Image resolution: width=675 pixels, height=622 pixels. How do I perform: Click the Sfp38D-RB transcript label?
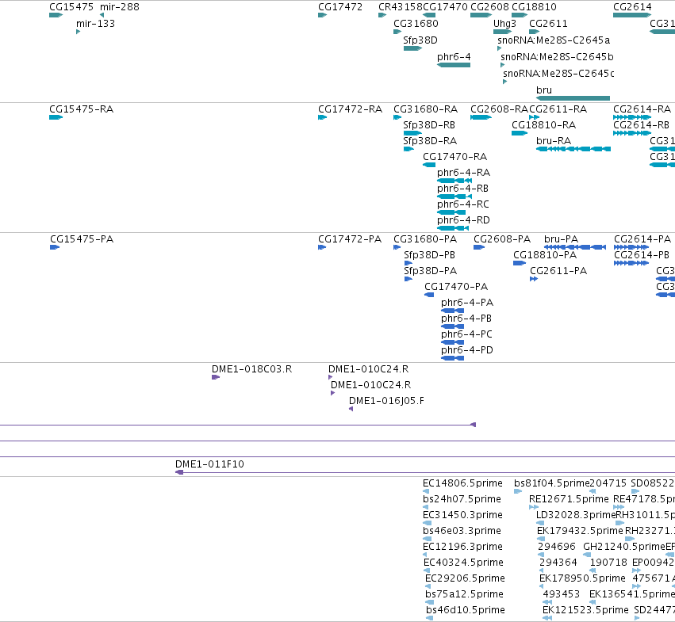pos(429,125)
